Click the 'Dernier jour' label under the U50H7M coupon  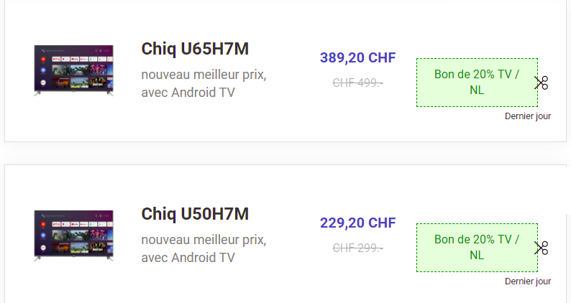pos(528,281)
